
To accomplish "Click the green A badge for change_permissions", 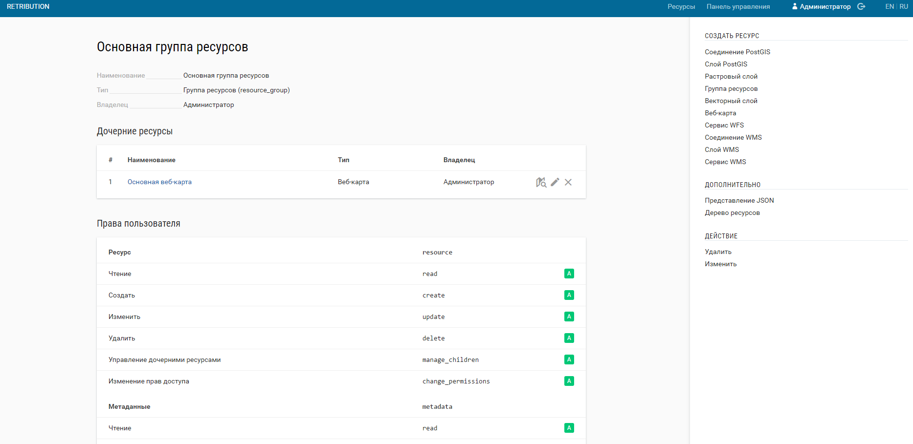I will click(x=569, y=381).
